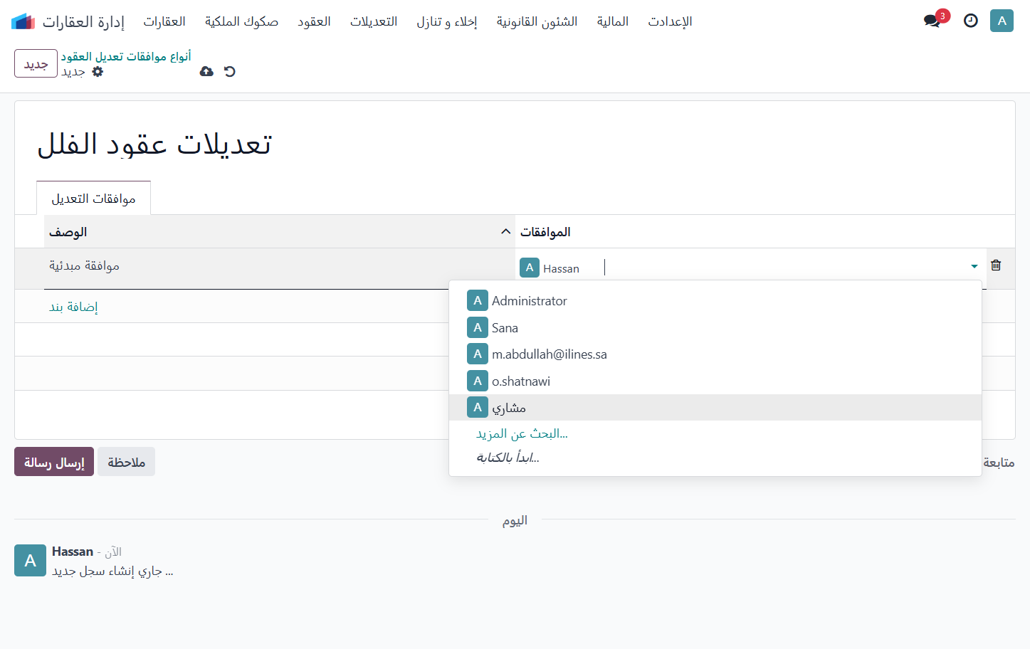Open the إخلاء و تنازل menu
This screenshot has height=649, width=1030.
[x=447, y=21]
